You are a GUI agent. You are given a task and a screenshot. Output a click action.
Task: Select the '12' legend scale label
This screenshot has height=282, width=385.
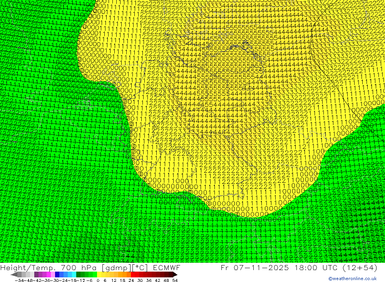pyautogui.click(x=114, y=280)
